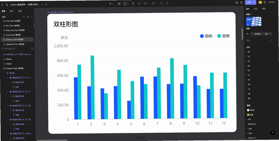Click the export settings sliders icon
Image resolution: width=279 pixels, height=141 pixels.
(271, 40)
